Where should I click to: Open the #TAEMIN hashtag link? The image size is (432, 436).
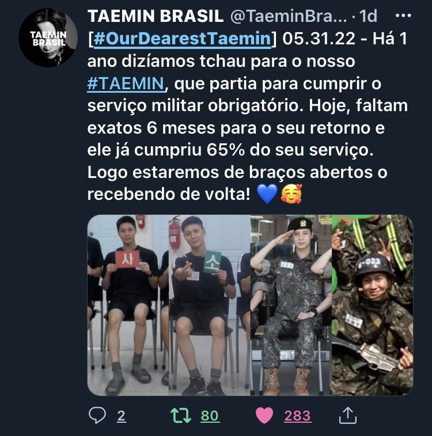coord(126,84)
